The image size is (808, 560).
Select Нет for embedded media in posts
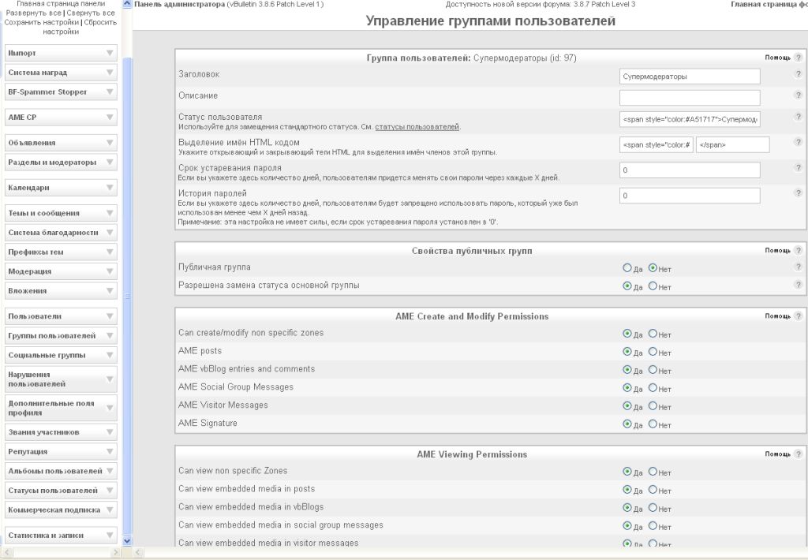(653, 490)
